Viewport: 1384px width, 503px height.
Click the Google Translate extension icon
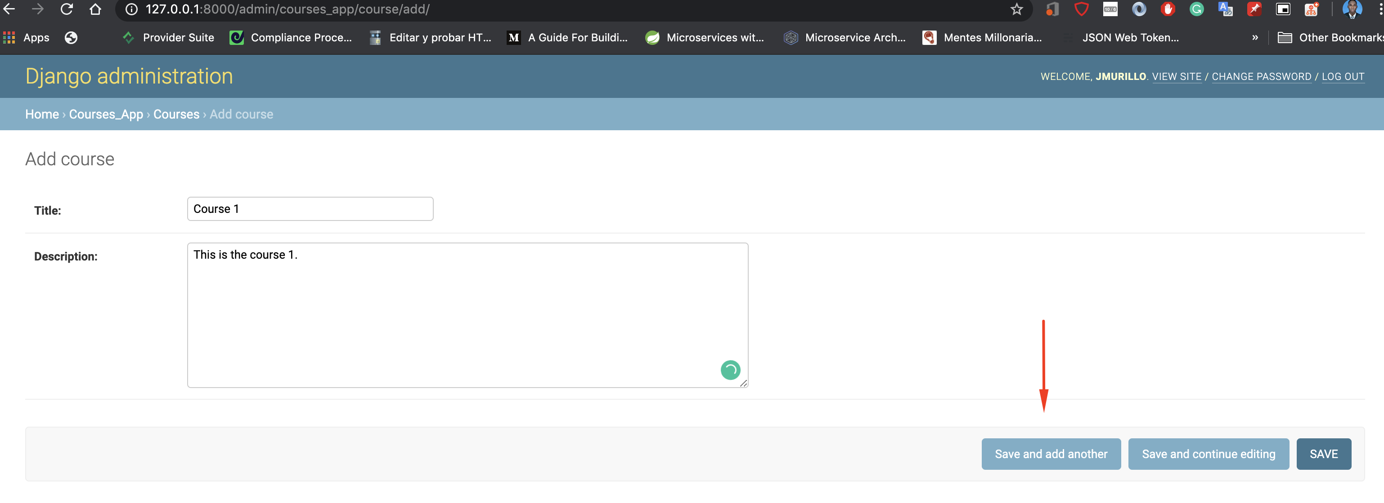coord(1226,9)
